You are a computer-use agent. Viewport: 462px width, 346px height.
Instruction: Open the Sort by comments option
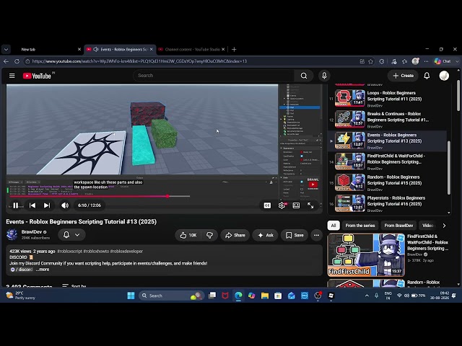(74, 286)
